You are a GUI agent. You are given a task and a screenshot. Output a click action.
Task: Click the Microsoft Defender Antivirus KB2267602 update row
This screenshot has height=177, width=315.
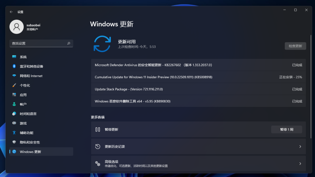coord(199,65)
